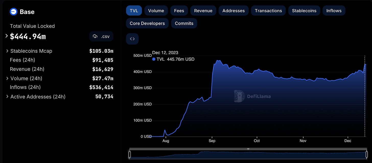
Task: Open the embed code icon button
Action: (x=132, y=39)
